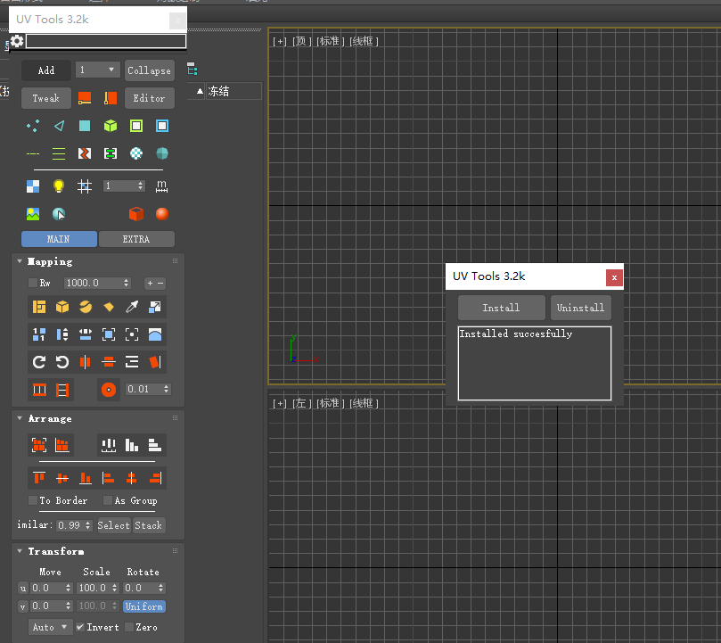Image resolution: width=721 pixels, height=643 pixels.
Task: Click the Tweak button
Action: (46, 98)
